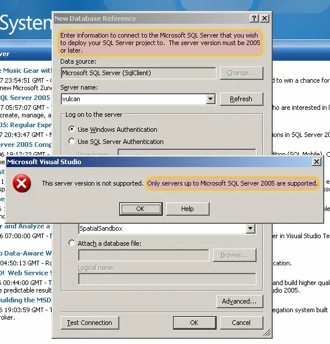
Task: Close the Microsoft Visual Studio error popup
Action: pyautogui.click(x=317, y=162)
